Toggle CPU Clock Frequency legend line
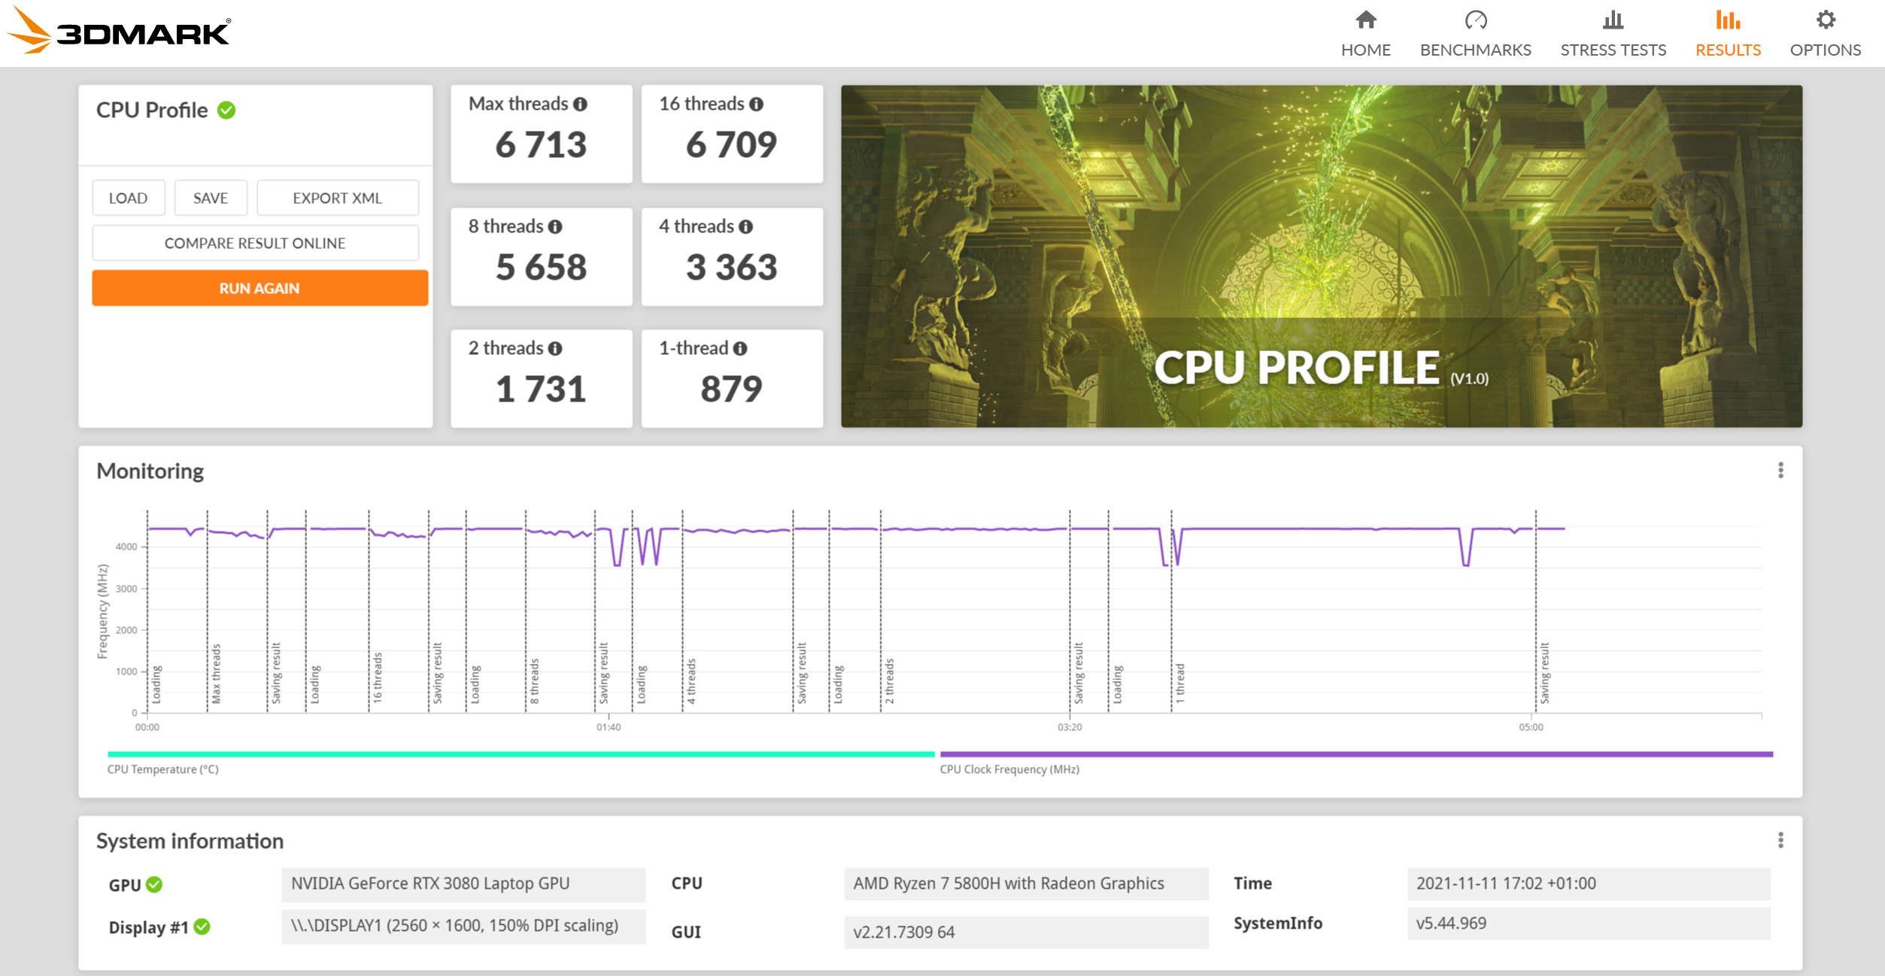The image size is (1885, 976). [1356, 753]
